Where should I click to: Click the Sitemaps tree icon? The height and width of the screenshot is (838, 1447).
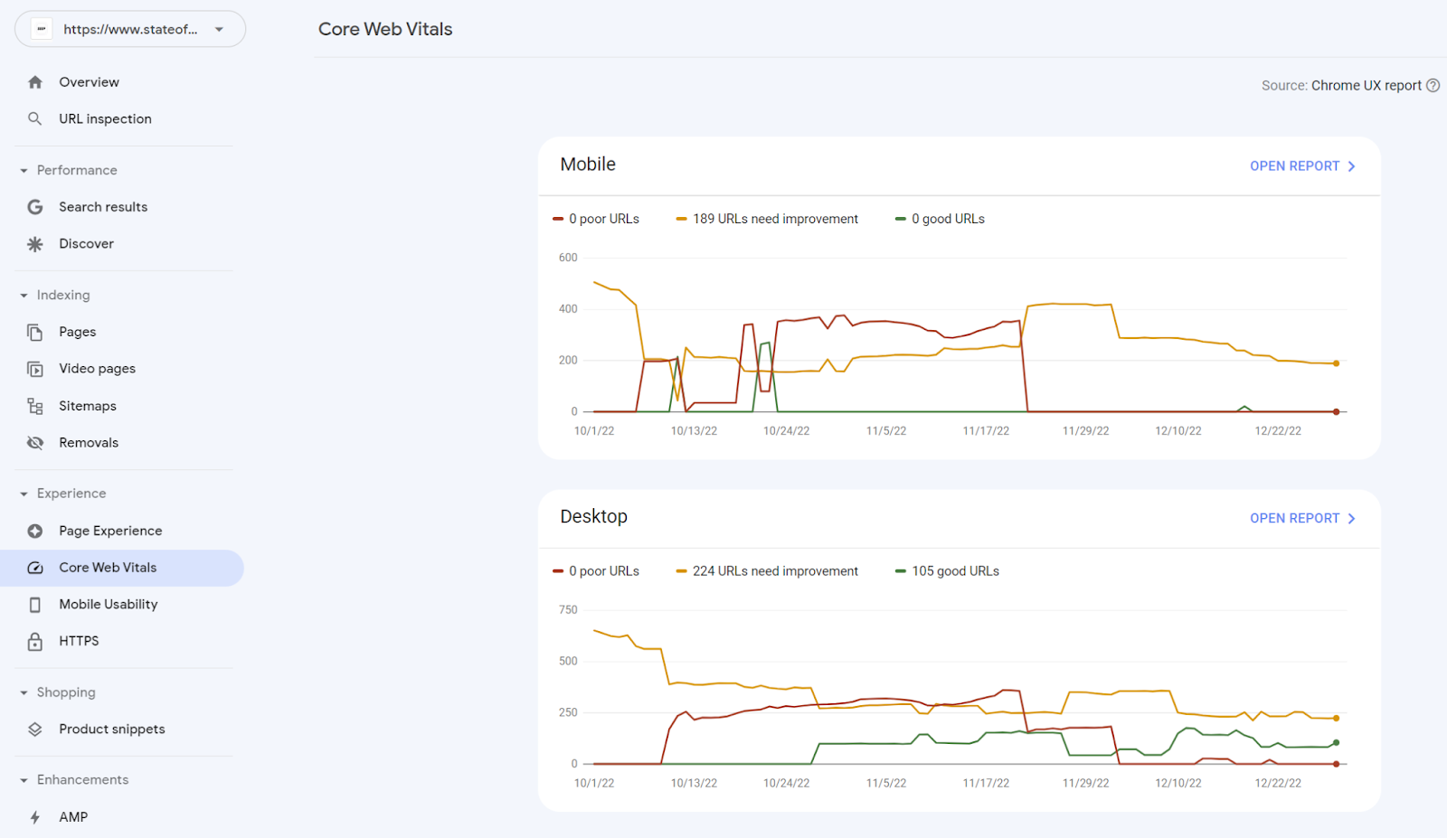[x=35, y=406]
